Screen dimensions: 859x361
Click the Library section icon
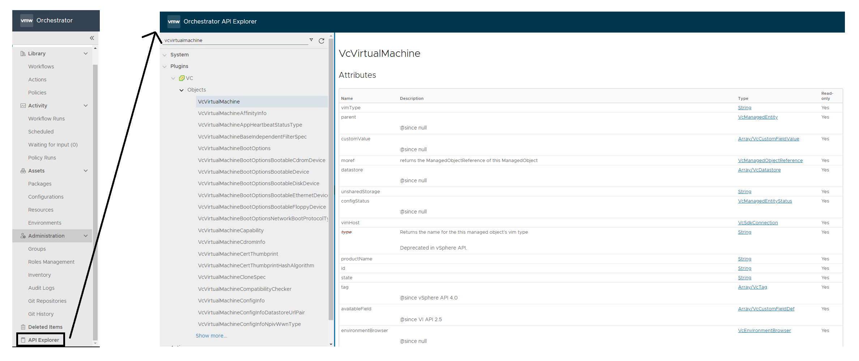pyautogui.click(x=23, y=54)
